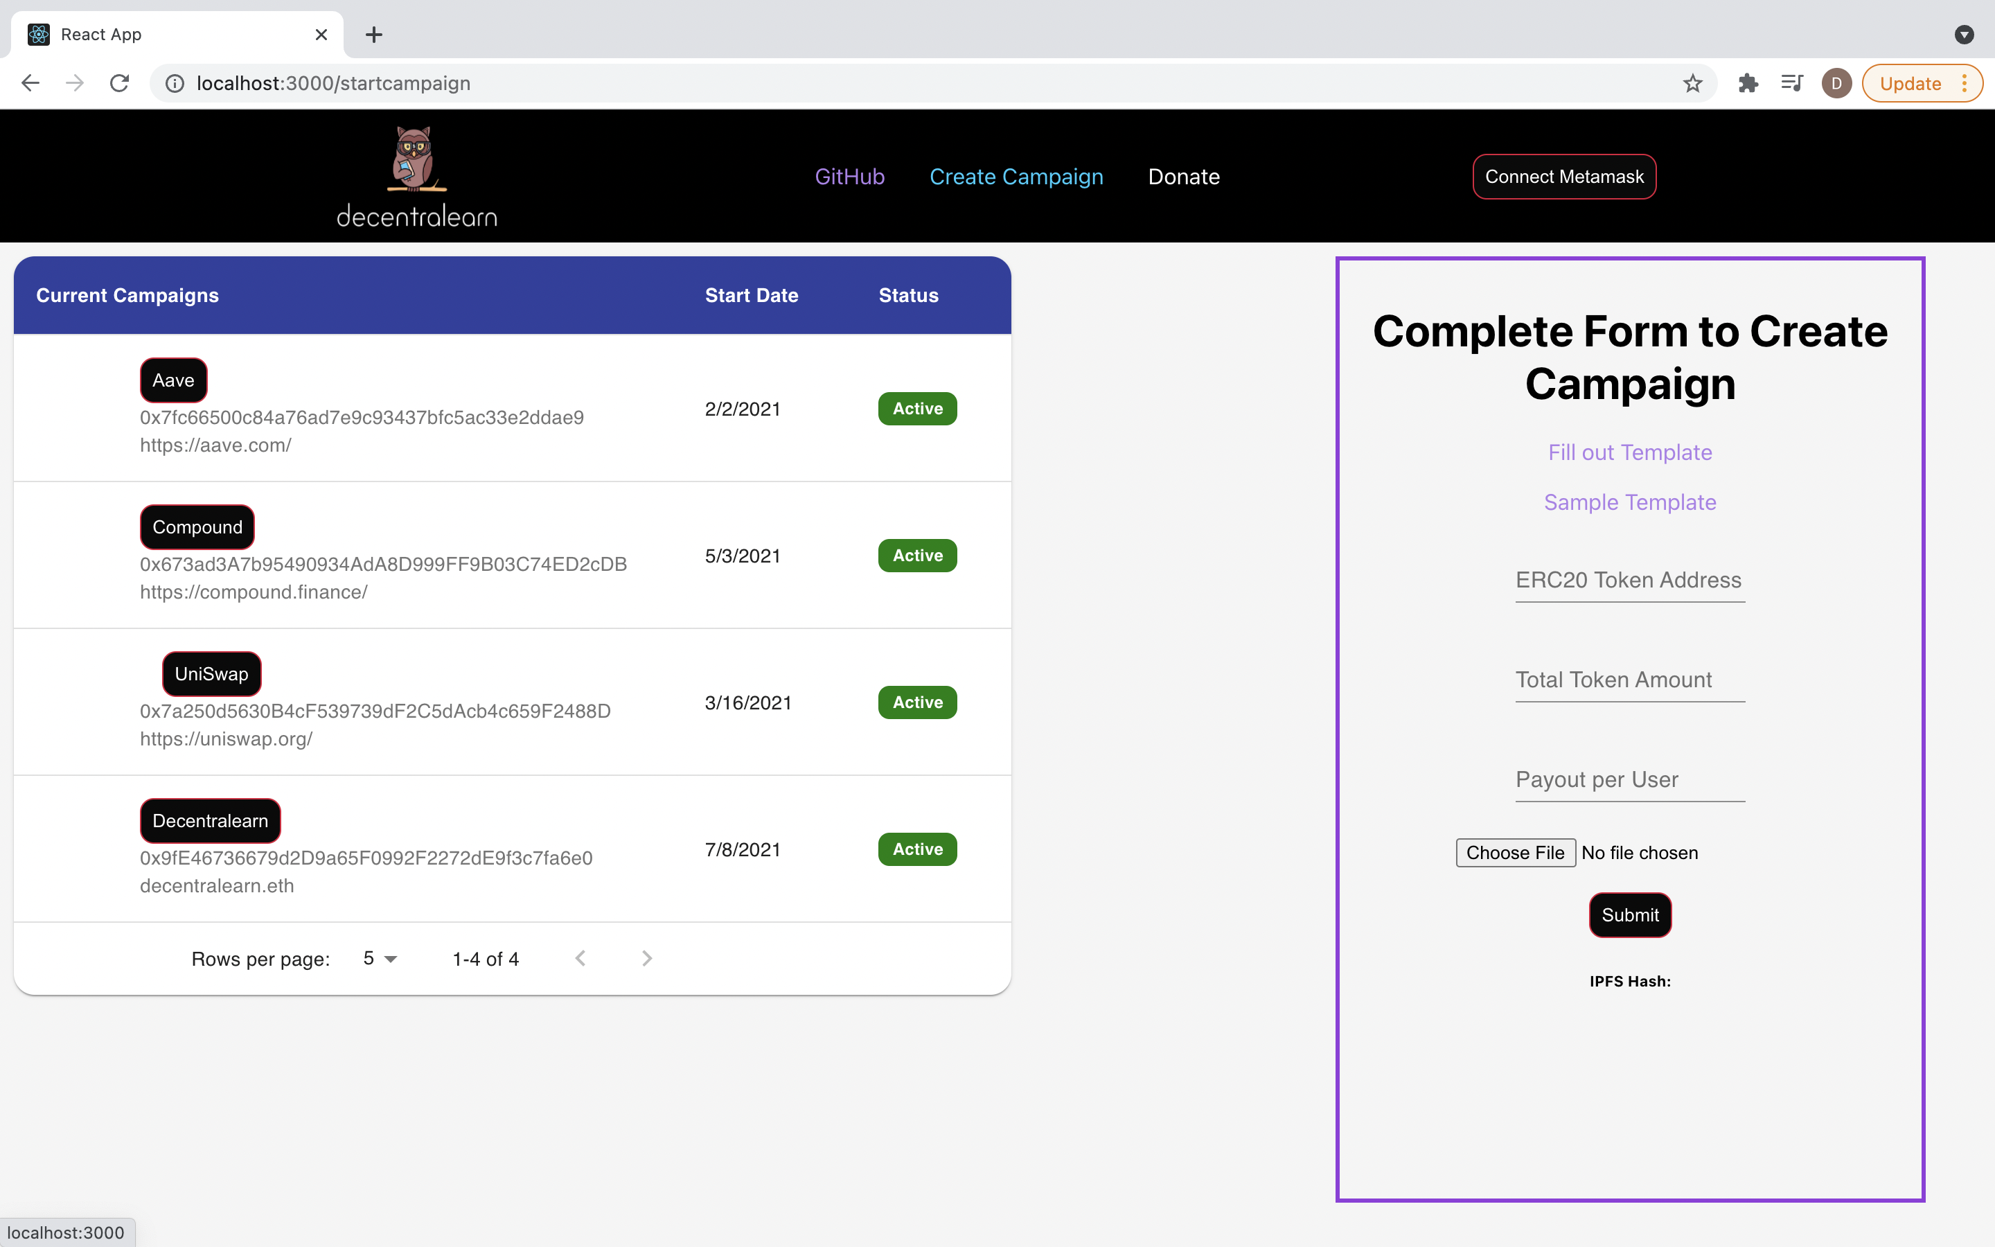Open the GitHub nav link
The image size is (1995, 1247).
tap(849, 177)
